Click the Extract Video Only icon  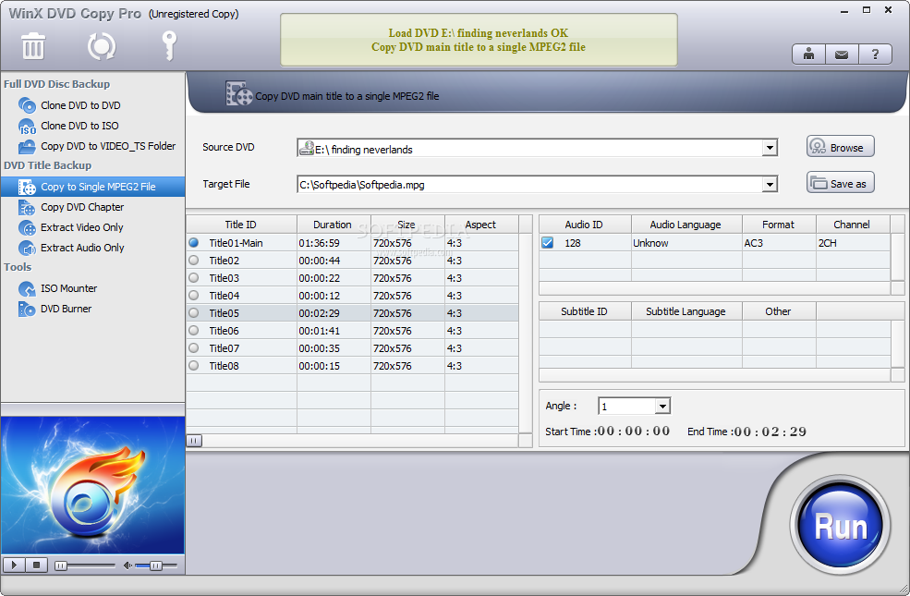tap(27, 227)
